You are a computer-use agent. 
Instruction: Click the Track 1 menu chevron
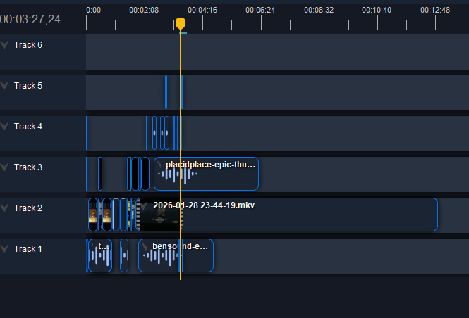coord(6,249)
